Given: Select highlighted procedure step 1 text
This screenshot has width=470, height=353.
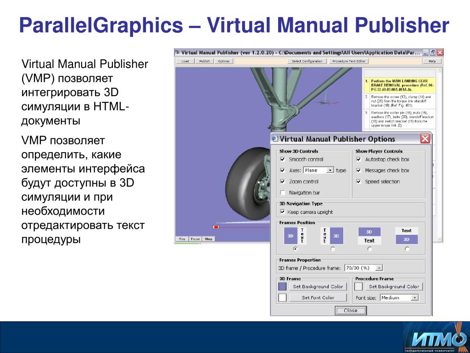Looking at the screenshot, I should point(402,85).
